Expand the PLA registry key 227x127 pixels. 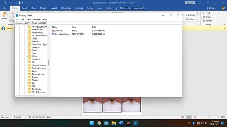point(27,86)
